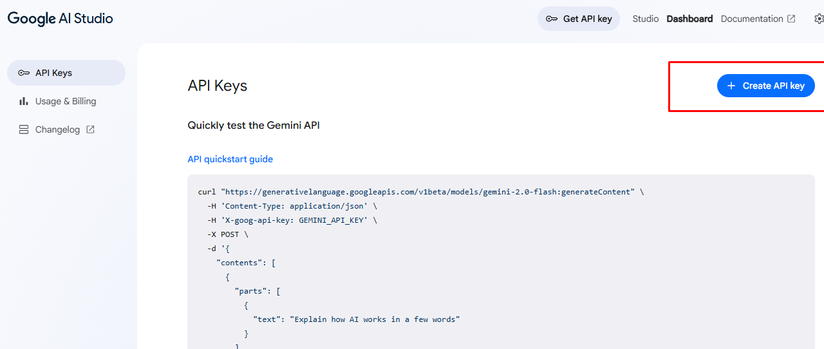Image resolution: width=824 pixels, height=349 pixels.
Task: Click the key icon in Get API key
Action: [552, 19]
